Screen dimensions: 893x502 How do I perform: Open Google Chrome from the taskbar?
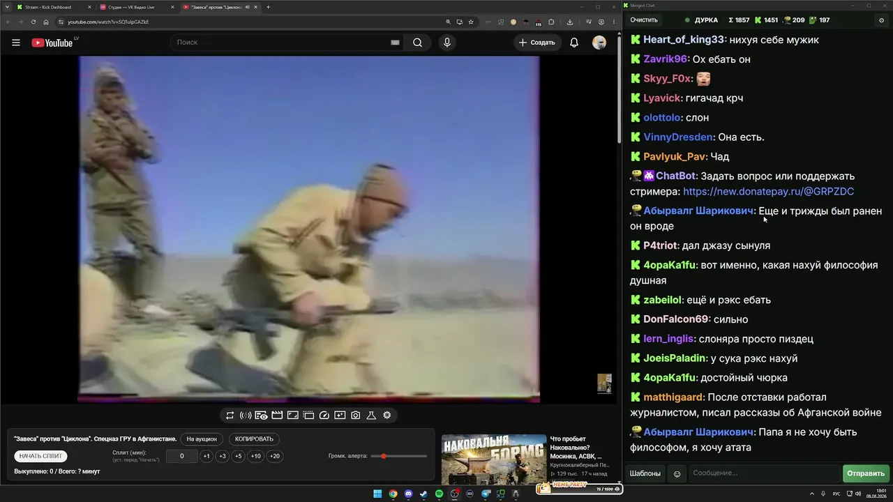point(393,494)
